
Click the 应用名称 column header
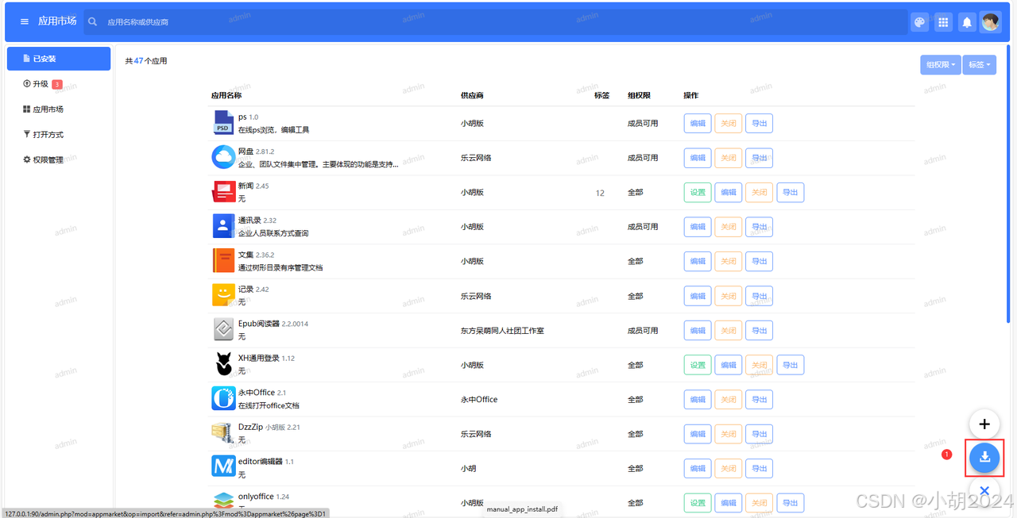[226, 95]
